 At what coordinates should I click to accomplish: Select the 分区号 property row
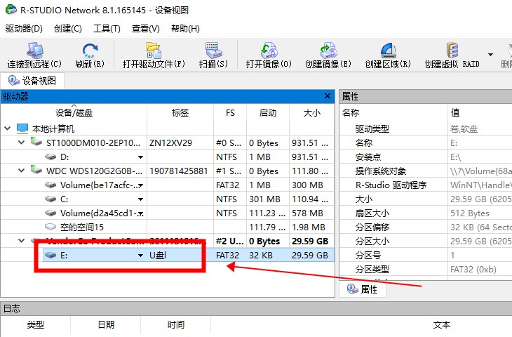pyautogui.click(x=426, y=256)
